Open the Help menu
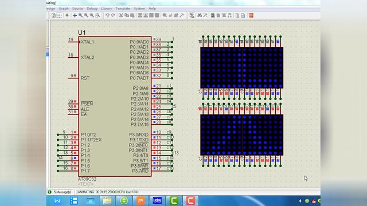 (x=152, y=9)
